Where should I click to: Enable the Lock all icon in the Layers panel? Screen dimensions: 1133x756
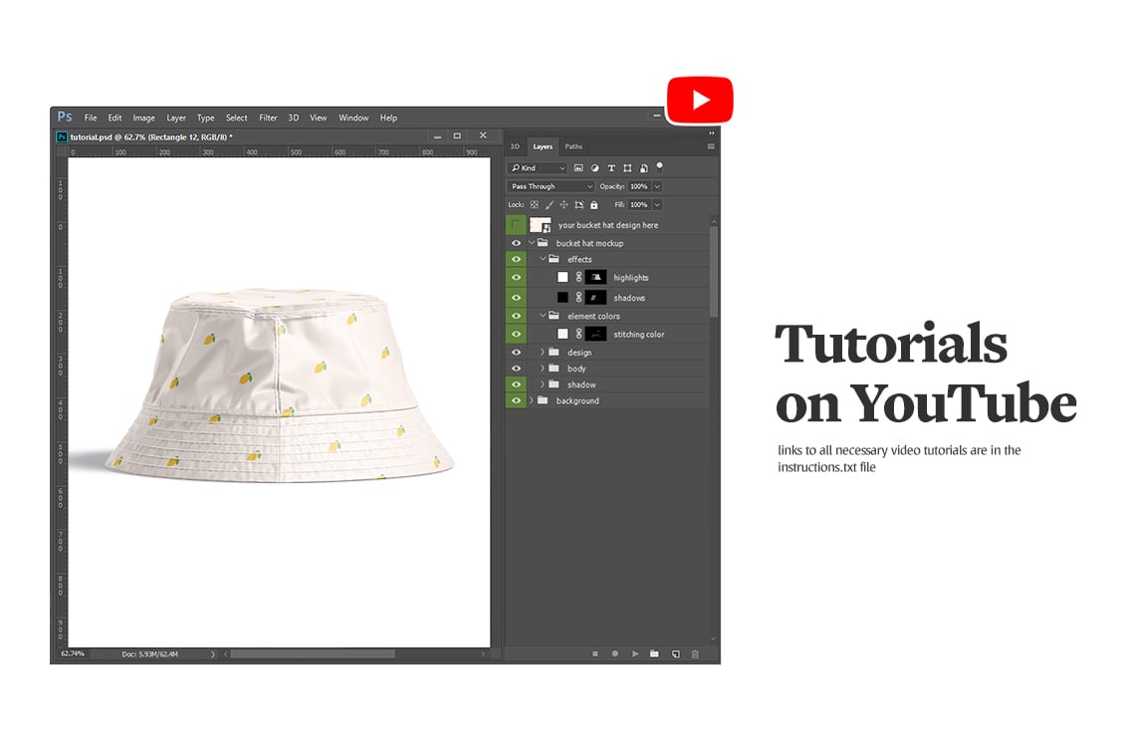(593, 204)
